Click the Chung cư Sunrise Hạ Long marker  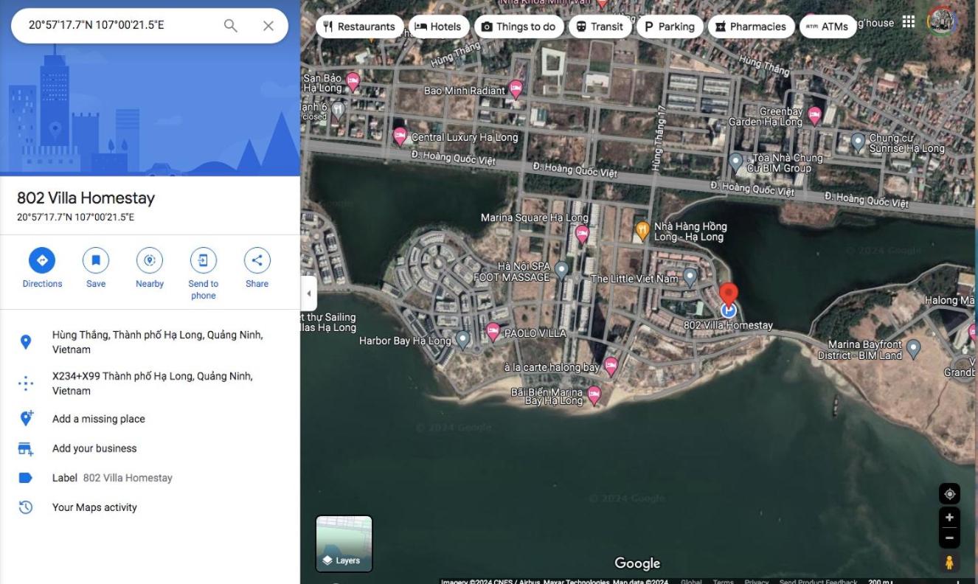[x=858, y=141]
